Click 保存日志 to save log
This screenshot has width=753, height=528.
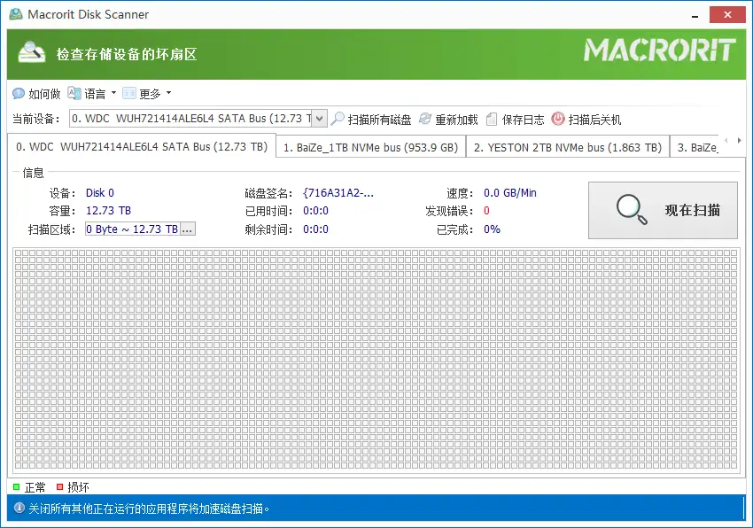[515, 119]
